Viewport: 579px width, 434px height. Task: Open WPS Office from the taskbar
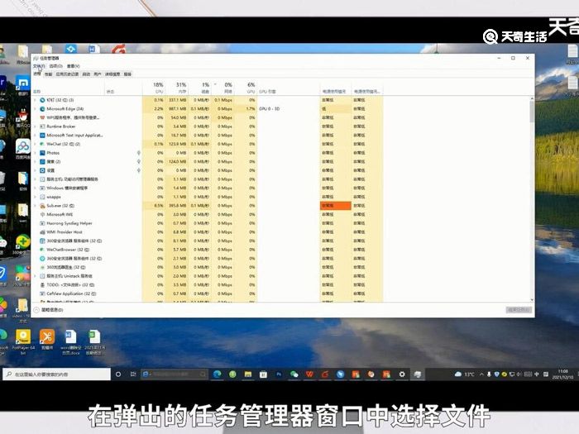click(x=309, y=374)
